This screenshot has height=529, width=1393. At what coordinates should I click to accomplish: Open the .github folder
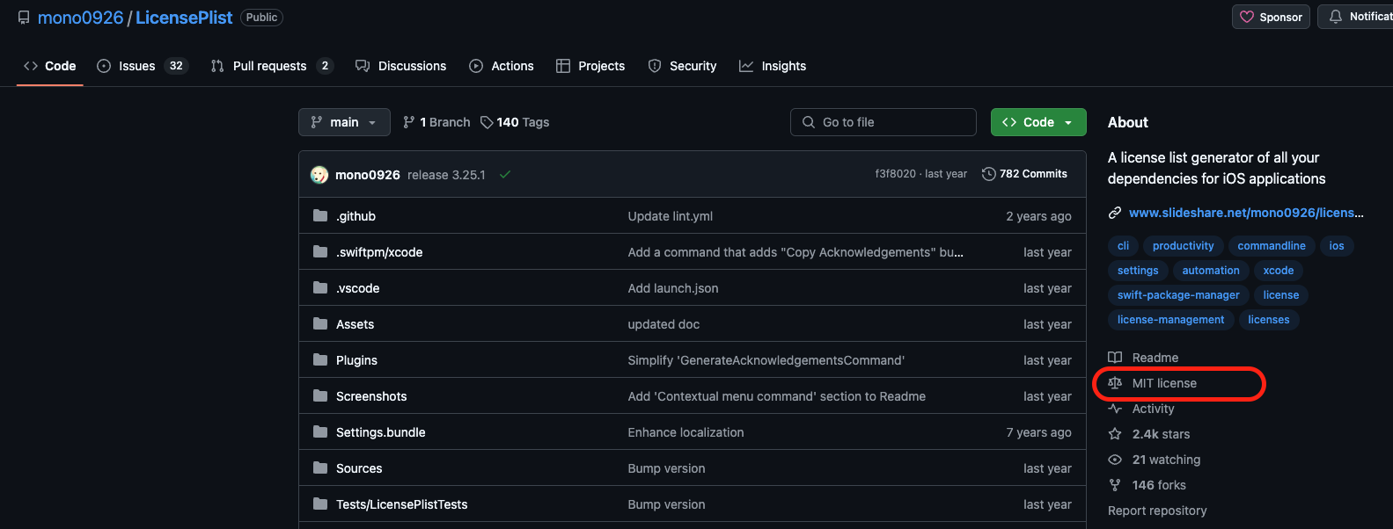click(356, 216)
